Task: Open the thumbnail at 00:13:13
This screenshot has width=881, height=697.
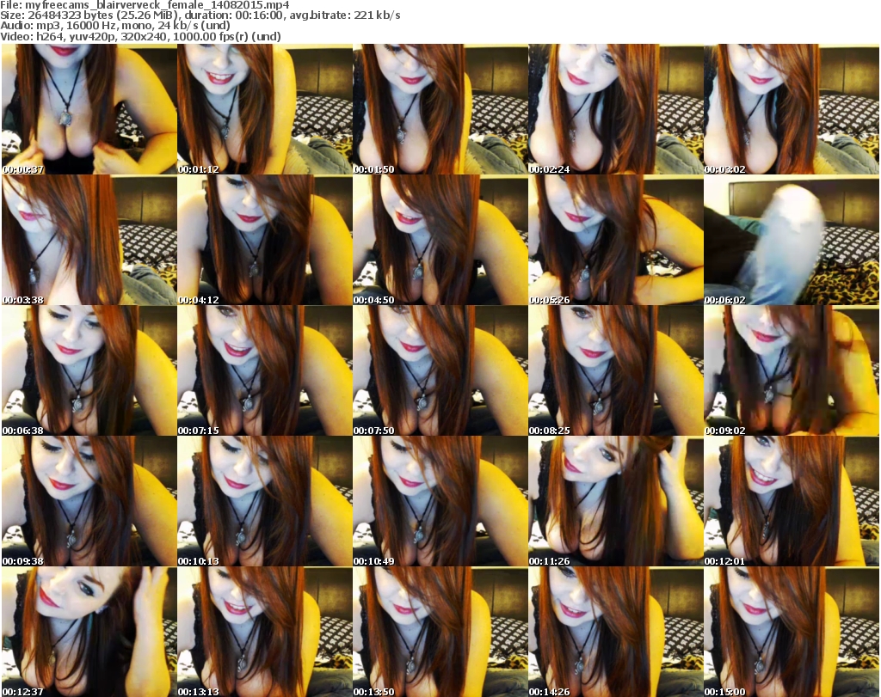Action: pyautogui.click(x=265, y=632)
